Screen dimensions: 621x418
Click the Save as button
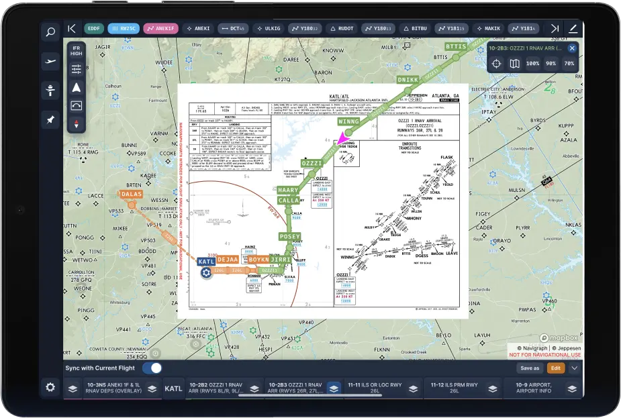click(x=529, y=368)
